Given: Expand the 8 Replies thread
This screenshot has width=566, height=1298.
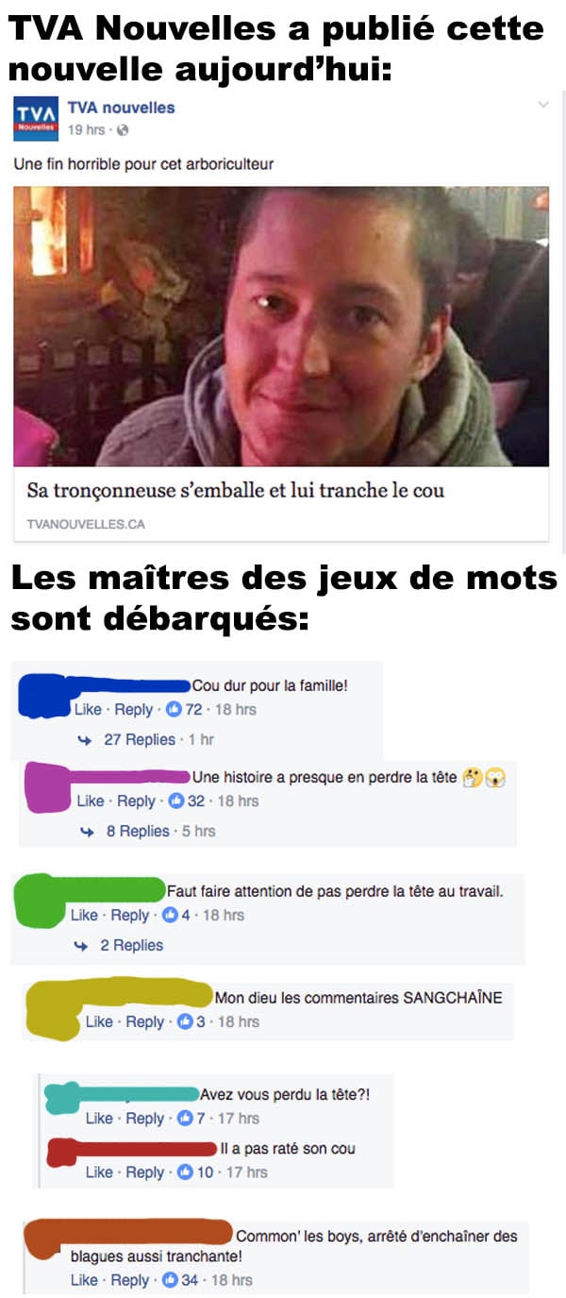Looking at the screenshot, I should (138, 831).
